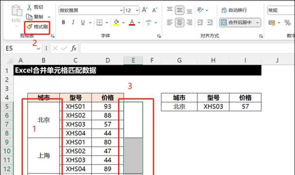295x175 pixels.
Task: Open number format dropdown 常规
Action: tap(281, 10)
